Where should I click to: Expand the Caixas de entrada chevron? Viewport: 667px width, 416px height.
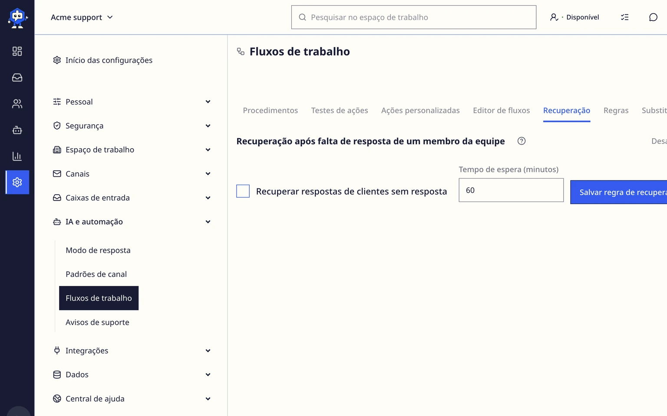click(208, 198)
